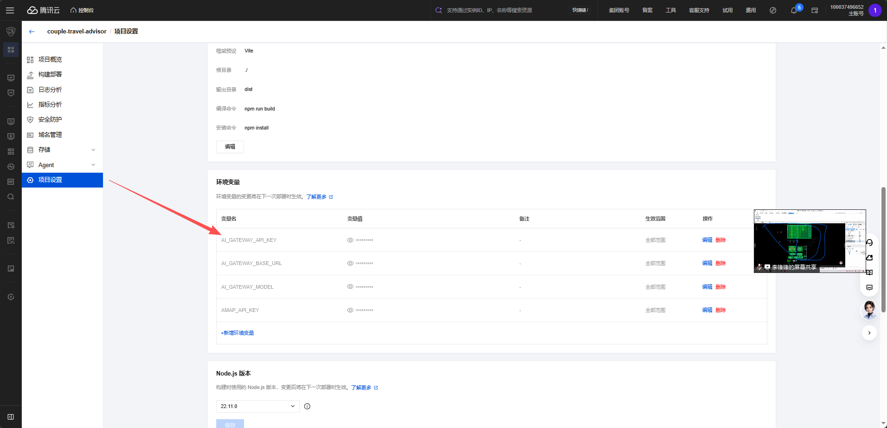This screenshot has height=428, width=887.
Task: Edit the AI_GATEWAY_API_KEY variable
Action: click(707, 240)
